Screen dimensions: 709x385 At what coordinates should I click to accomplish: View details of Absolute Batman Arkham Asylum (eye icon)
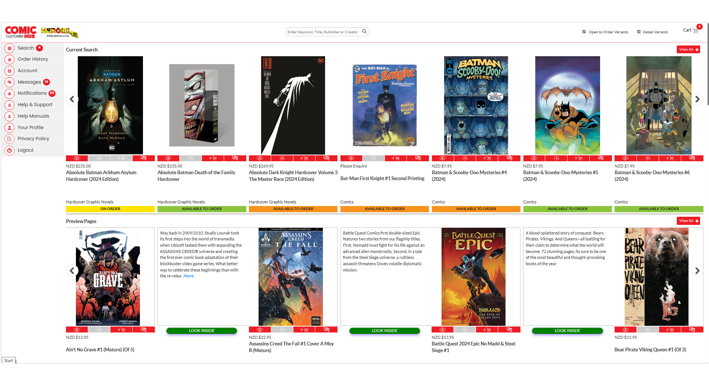pyautogui.click(x=77, y=158)
